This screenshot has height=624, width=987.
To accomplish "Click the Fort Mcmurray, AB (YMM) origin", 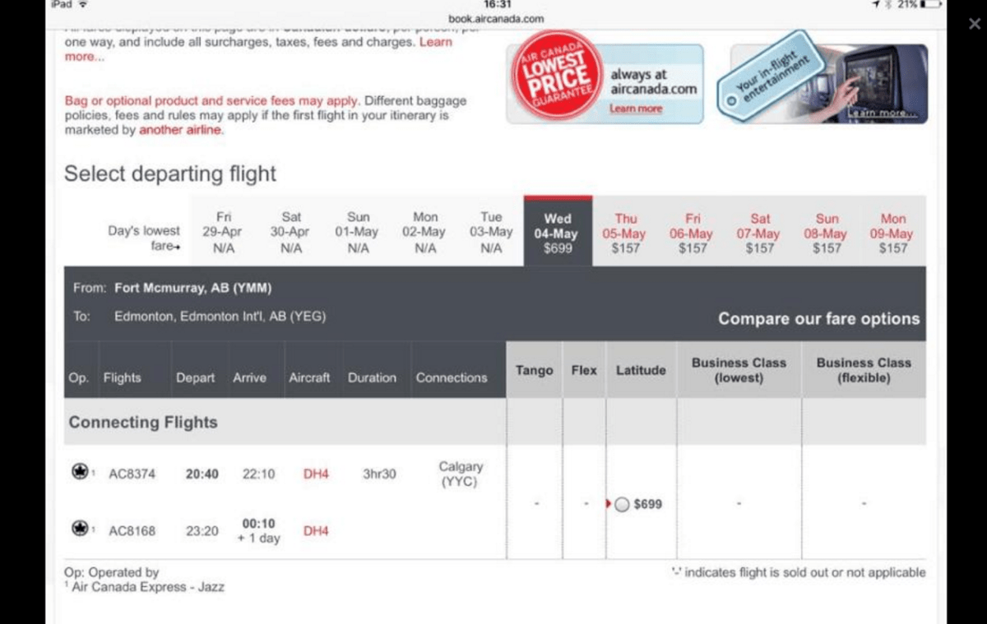I will (192, 289).
